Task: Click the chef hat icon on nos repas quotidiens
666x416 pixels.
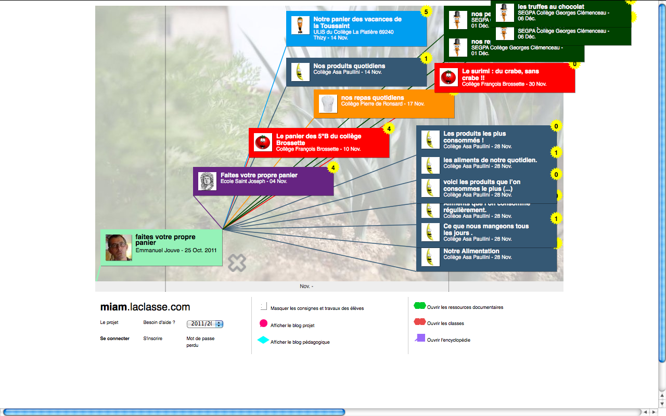Action: coord(328,103)
